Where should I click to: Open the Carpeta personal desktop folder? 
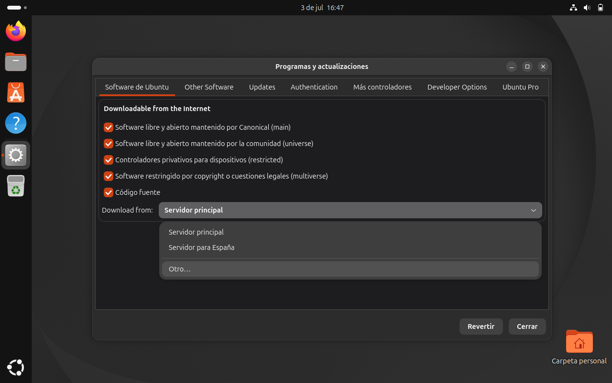click(x=579, y=347)
